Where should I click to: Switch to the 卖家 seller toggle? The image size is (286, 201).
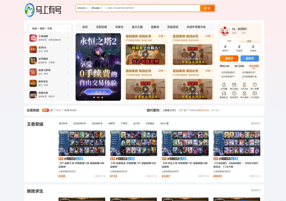249,41
